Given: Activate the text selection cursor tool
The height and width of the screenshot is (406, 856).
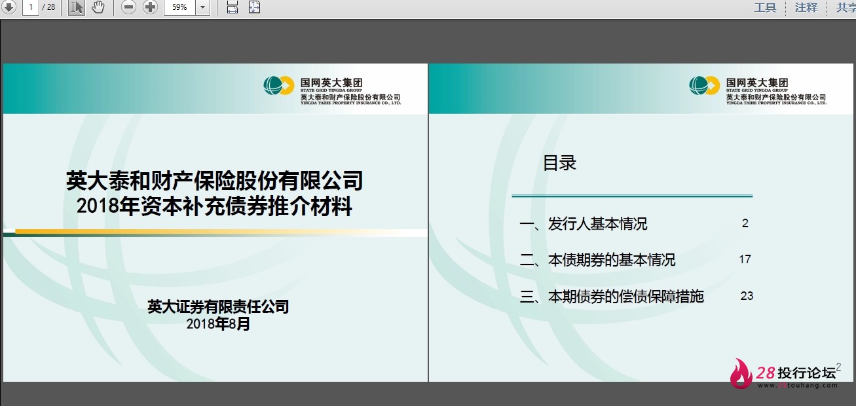Looking at the screenshot, I should pos(77,7).
